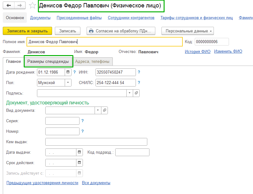Open Присоединенные файлы section
This screenshot has height=194, width=253.
pos(79,18)
